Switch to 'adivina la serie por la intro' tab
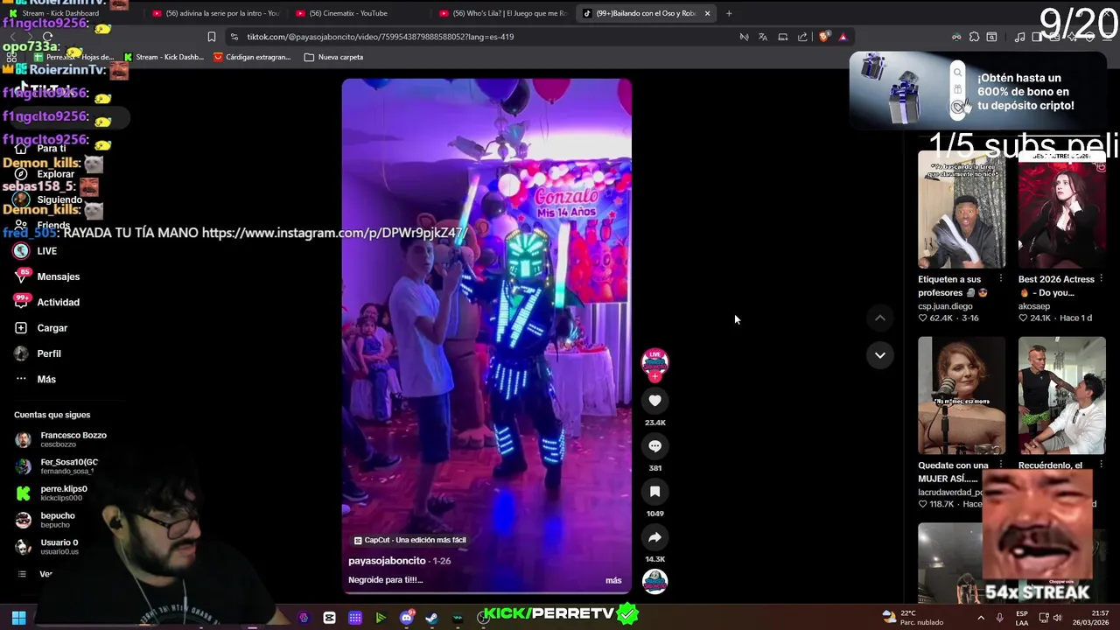Screen dimensions: 1120x630 click(215, 13)
